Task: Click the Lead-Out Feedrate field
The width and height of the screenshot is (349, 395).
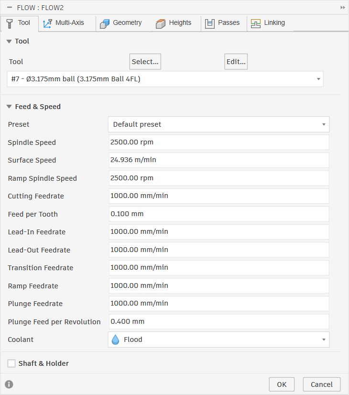Action: pyautogui.click(x=219, y=250)
